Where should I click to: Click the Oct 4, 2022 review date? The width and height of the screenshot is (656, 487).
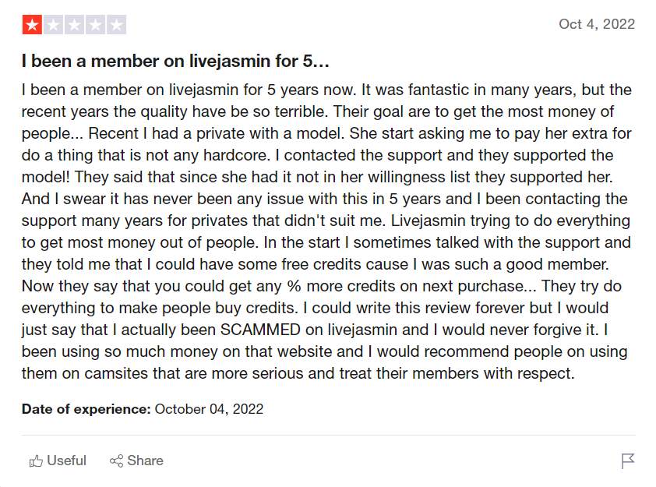[597, 24]
